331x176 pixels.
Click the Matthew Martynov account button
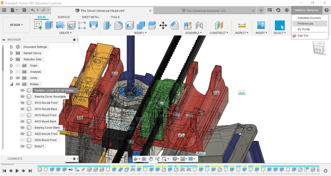tap(307, 10)
